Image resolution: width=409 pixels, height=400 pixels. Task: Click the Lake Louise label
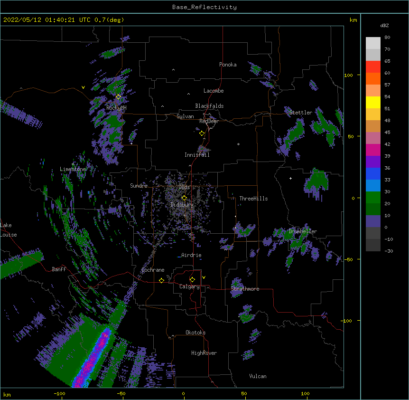(9, 230)
